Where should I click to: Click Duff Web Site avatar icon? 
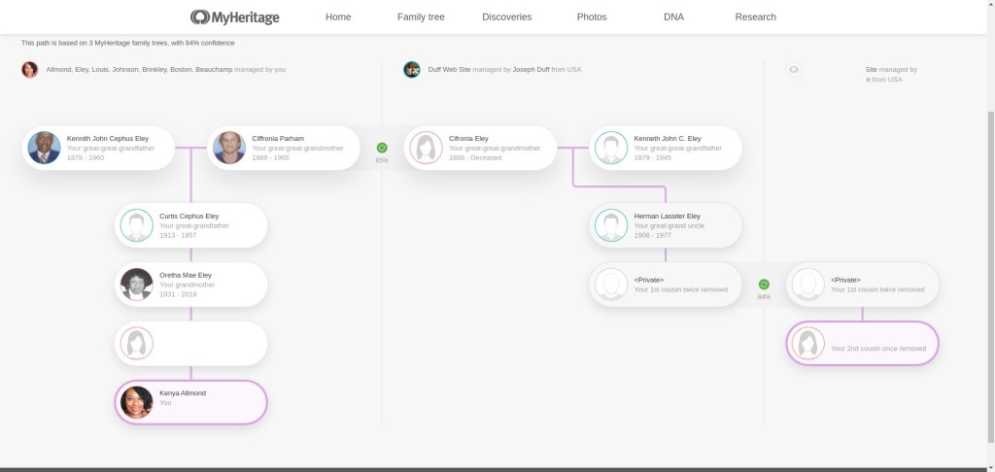(x=412, y=70)
